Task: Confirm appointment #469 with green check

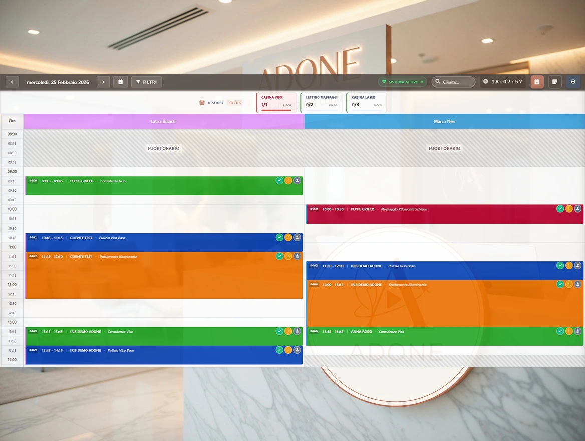Action: [279, 350]
